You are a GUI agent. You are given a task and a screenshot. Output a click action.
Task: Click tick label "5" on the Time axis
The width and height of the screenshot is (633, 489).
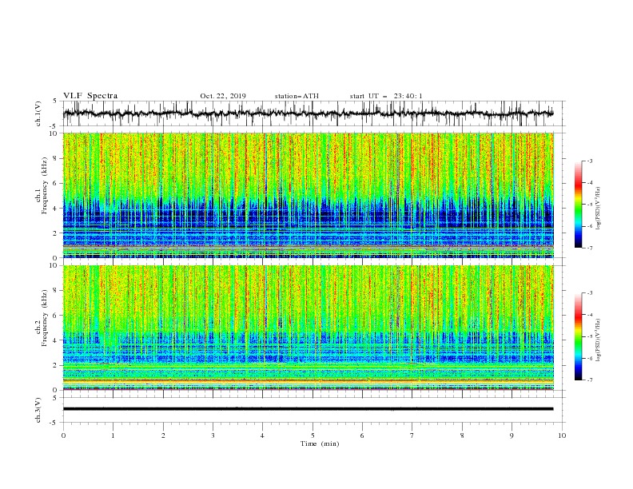(313, 435)
